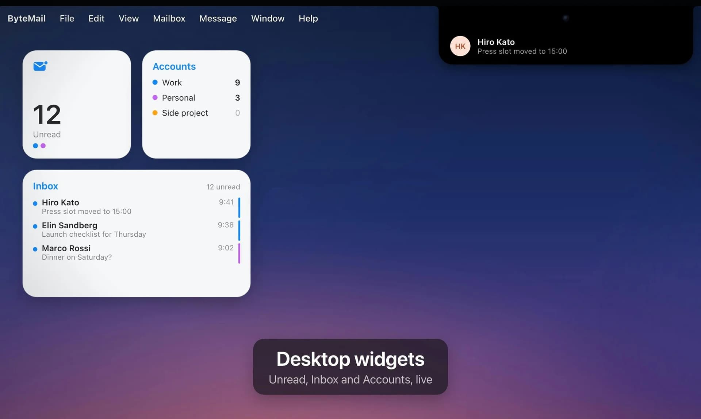
Task: Click the 9:38 timestamp on Elin Sandberg's message
Action: click(226, 225)
